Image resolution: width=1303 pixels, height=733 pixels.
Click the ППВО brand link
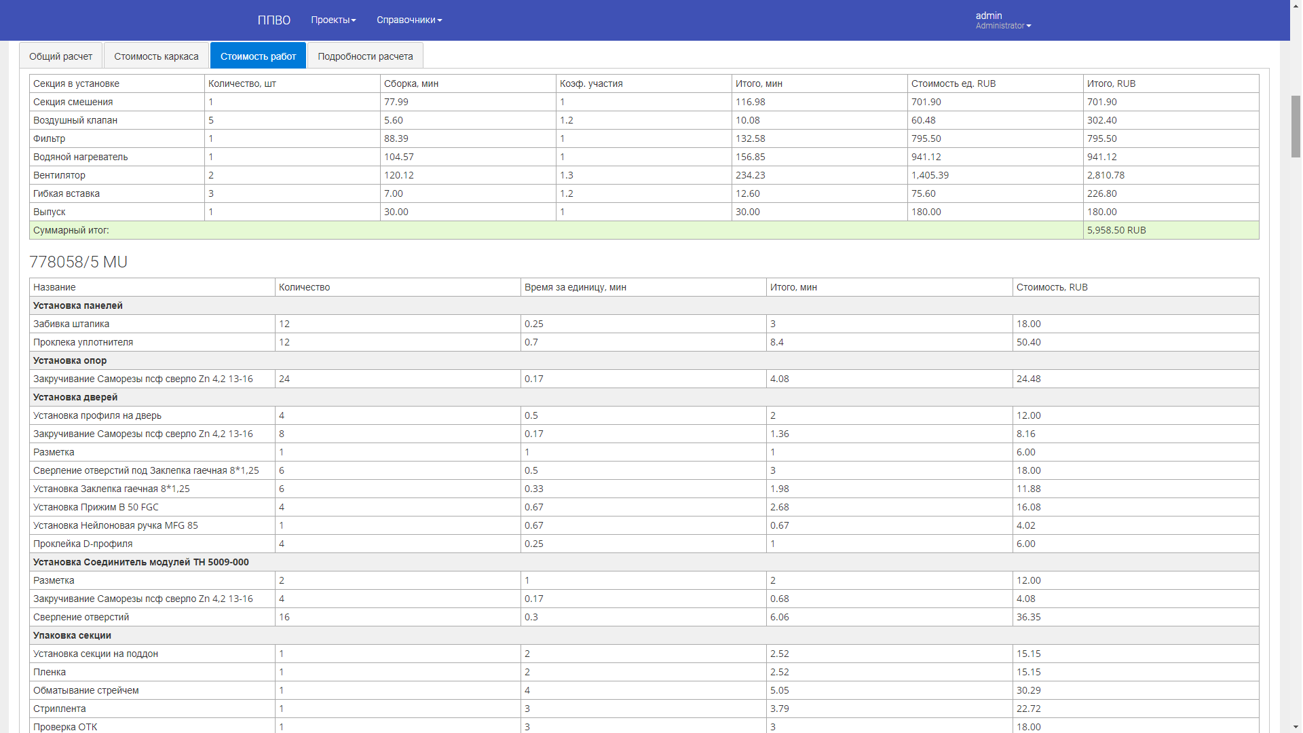click(273, 20)
